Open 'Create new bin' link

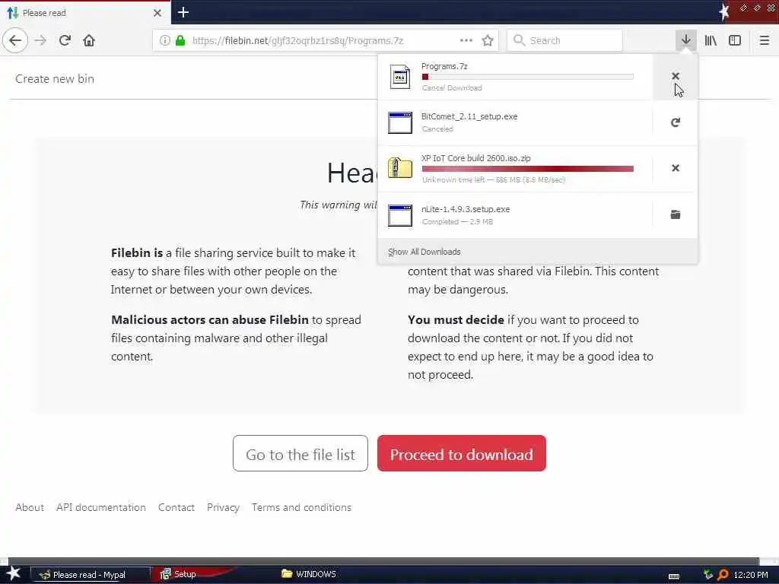pyautogui.click(x=55, y=78)
